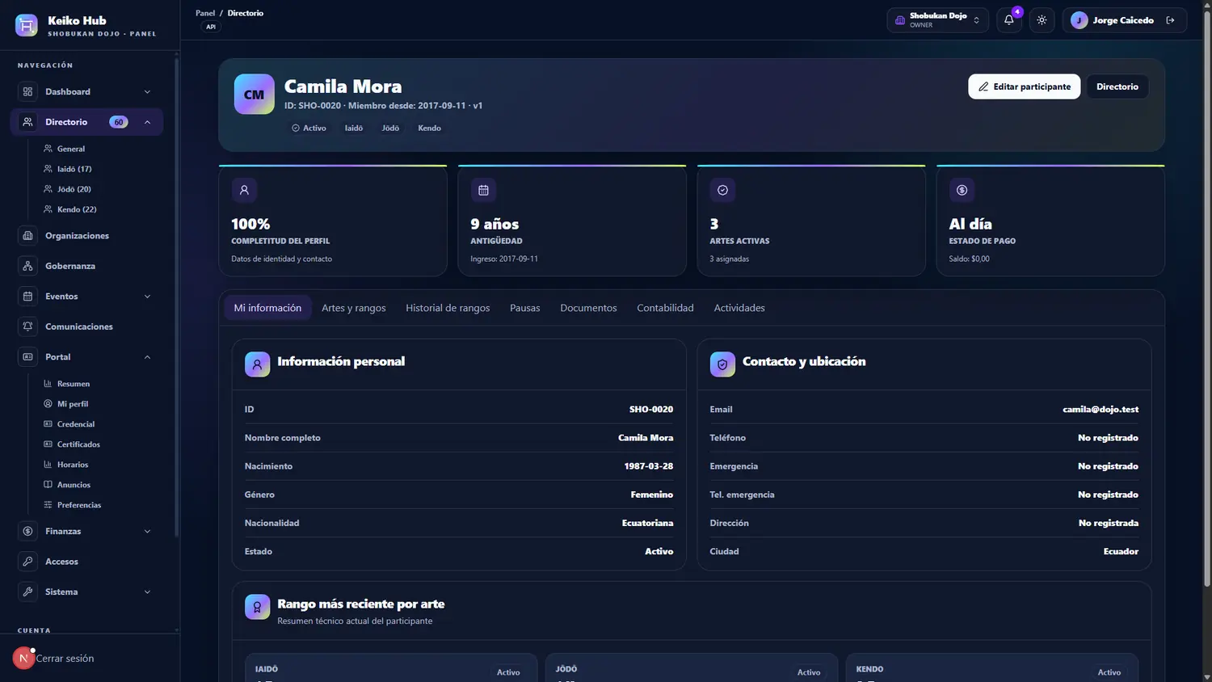This screenshot has height=682, width=1212.
Task: Switch to the Mi información tab
Action: point(267,308)
